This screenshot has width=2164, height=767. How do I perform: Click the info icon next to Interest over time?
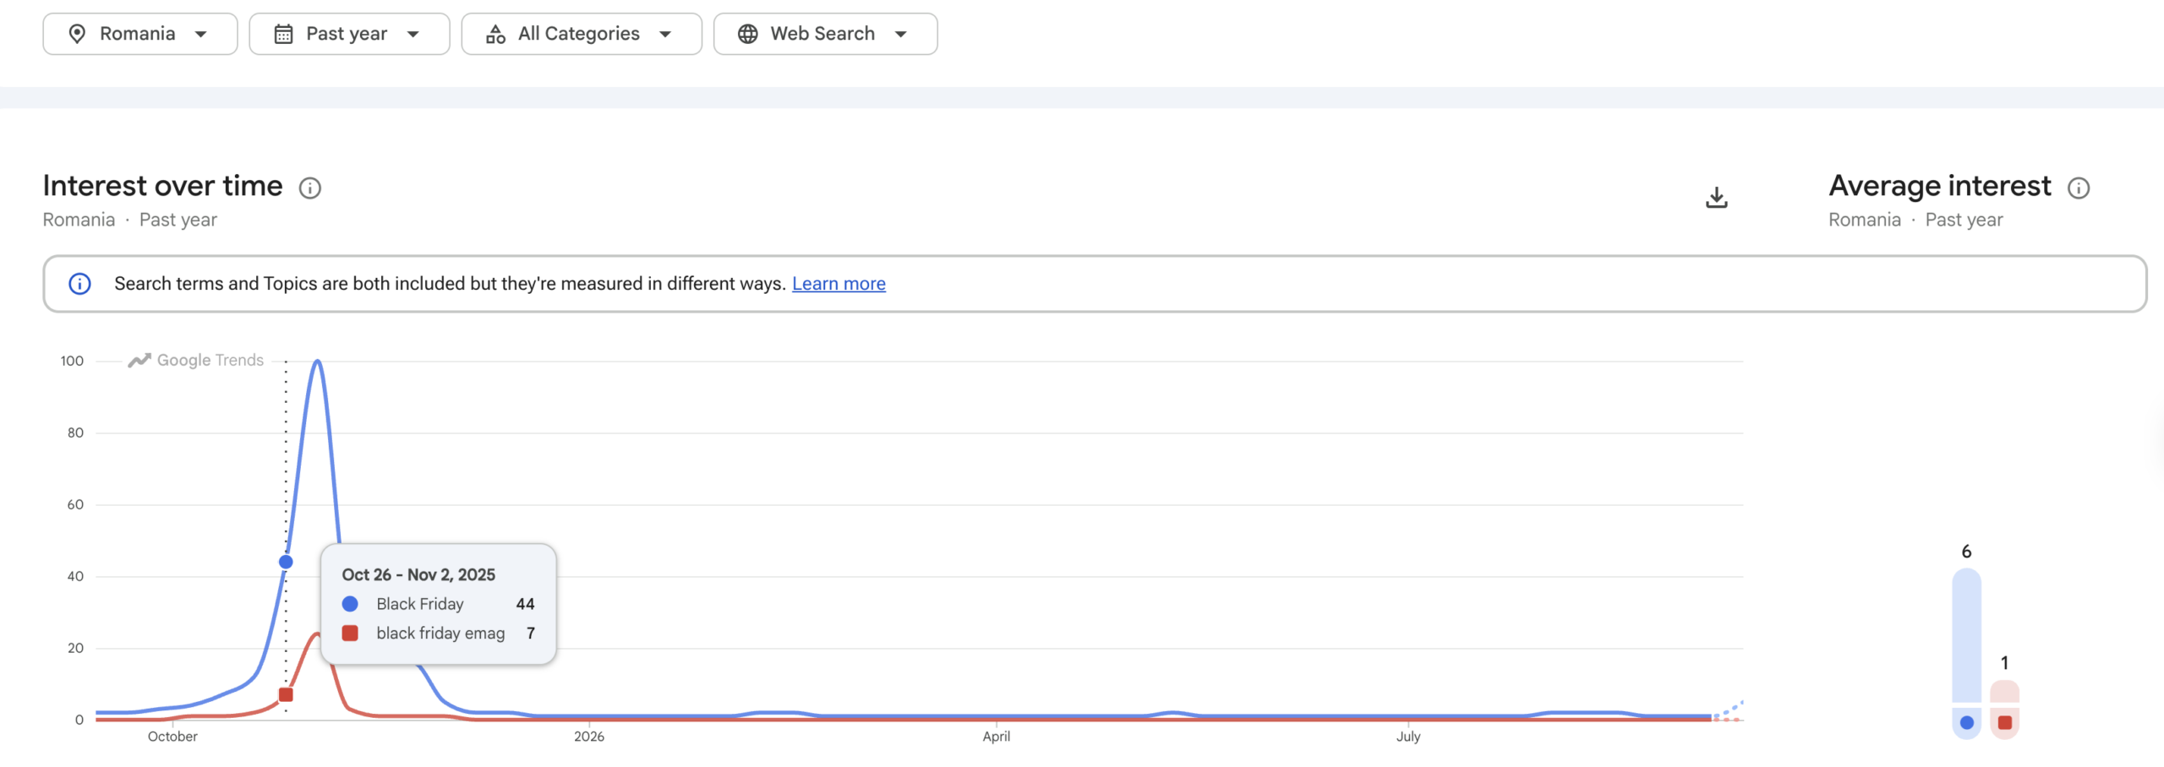310,188
